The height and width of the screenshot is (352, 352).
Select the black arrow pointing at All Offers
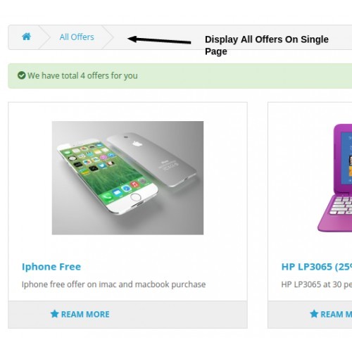pyautogui.click(x=159, y=40)
